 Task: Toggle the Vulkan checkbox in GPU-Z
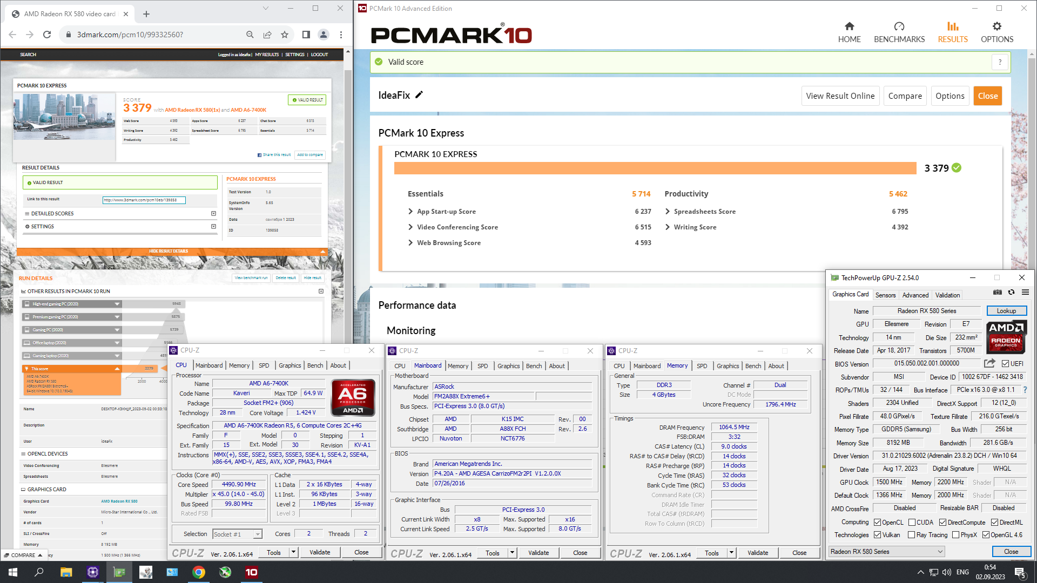point(878,535)
